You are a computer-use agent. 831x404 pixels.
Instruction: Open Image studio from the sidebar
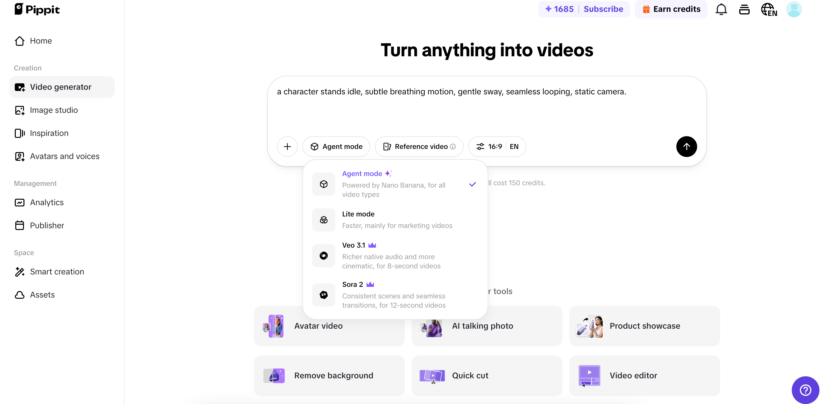coord(54,110)
